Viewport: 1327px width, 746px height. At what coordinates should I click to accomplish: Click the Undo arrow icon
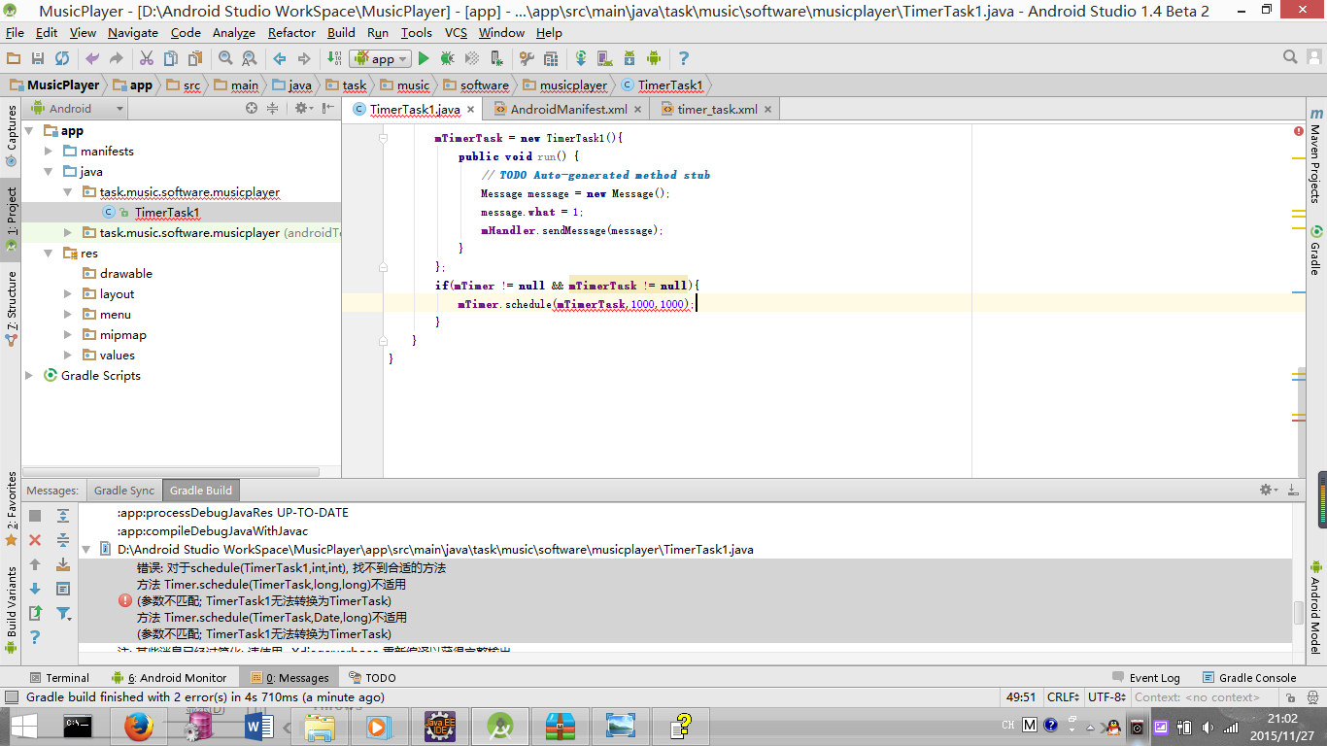92,58
